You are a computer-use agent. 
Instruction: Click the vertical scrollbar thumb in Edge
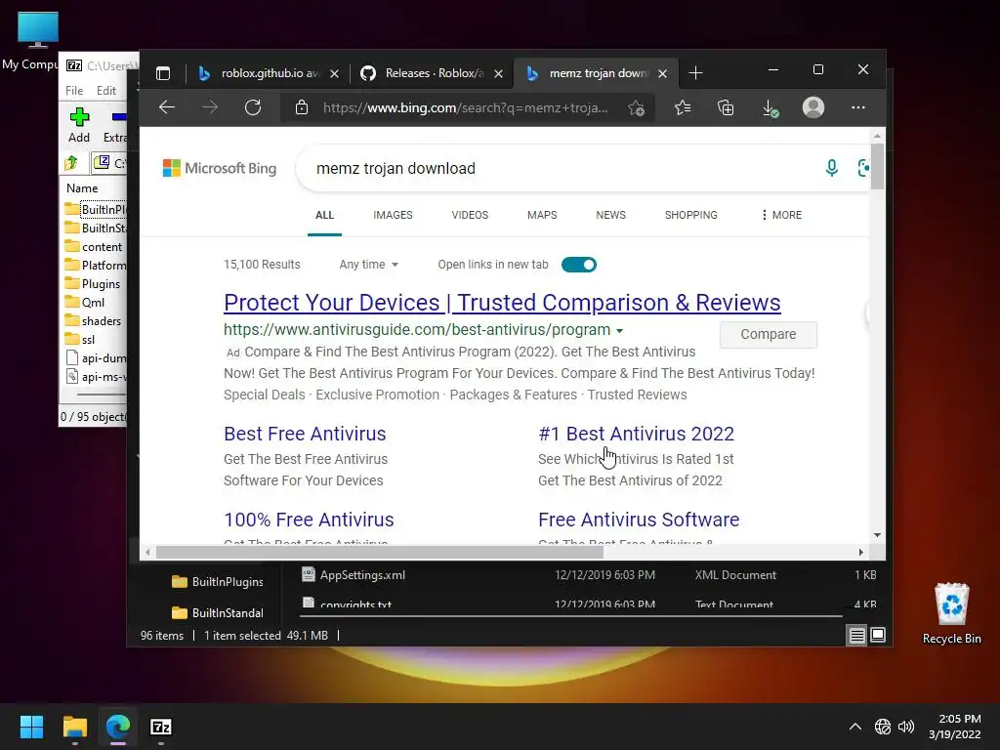[x=878, y=167]
